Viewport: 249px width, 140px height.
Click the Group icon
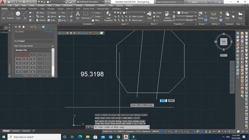click(201, 15)
